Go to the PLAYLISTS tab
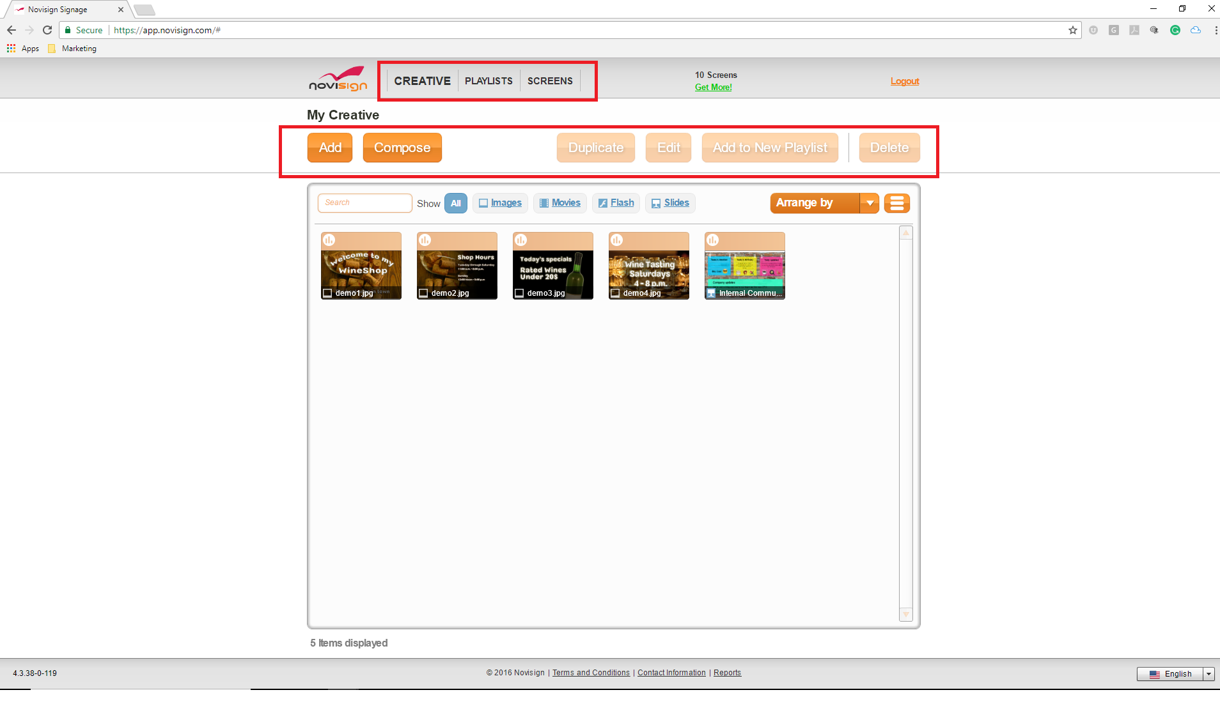Screen dimensions: 1220x713 tap(489, 81)
